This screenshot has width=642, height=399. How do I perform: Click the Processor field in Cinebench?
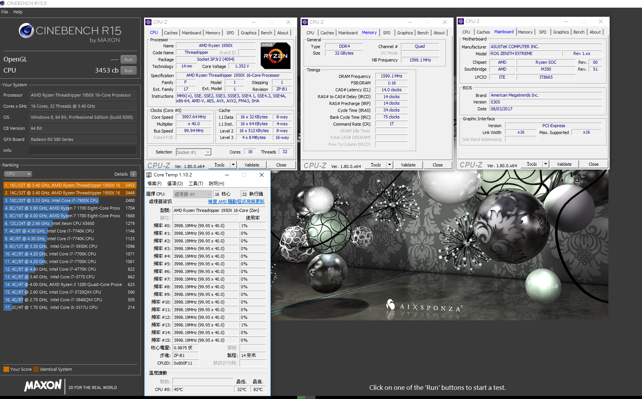click(83, 95)
